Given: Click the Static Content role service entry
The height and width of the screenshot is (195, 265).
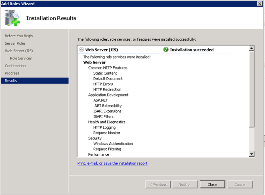Looking at the screenshot, I should 105,73.
